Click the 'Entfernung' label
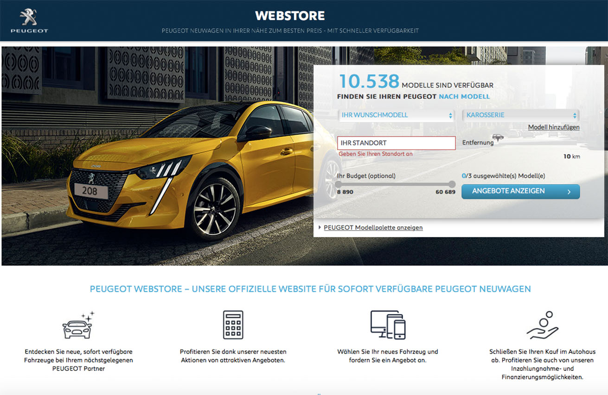This screenshot has height=395, width=608. [x=478, y=143]
